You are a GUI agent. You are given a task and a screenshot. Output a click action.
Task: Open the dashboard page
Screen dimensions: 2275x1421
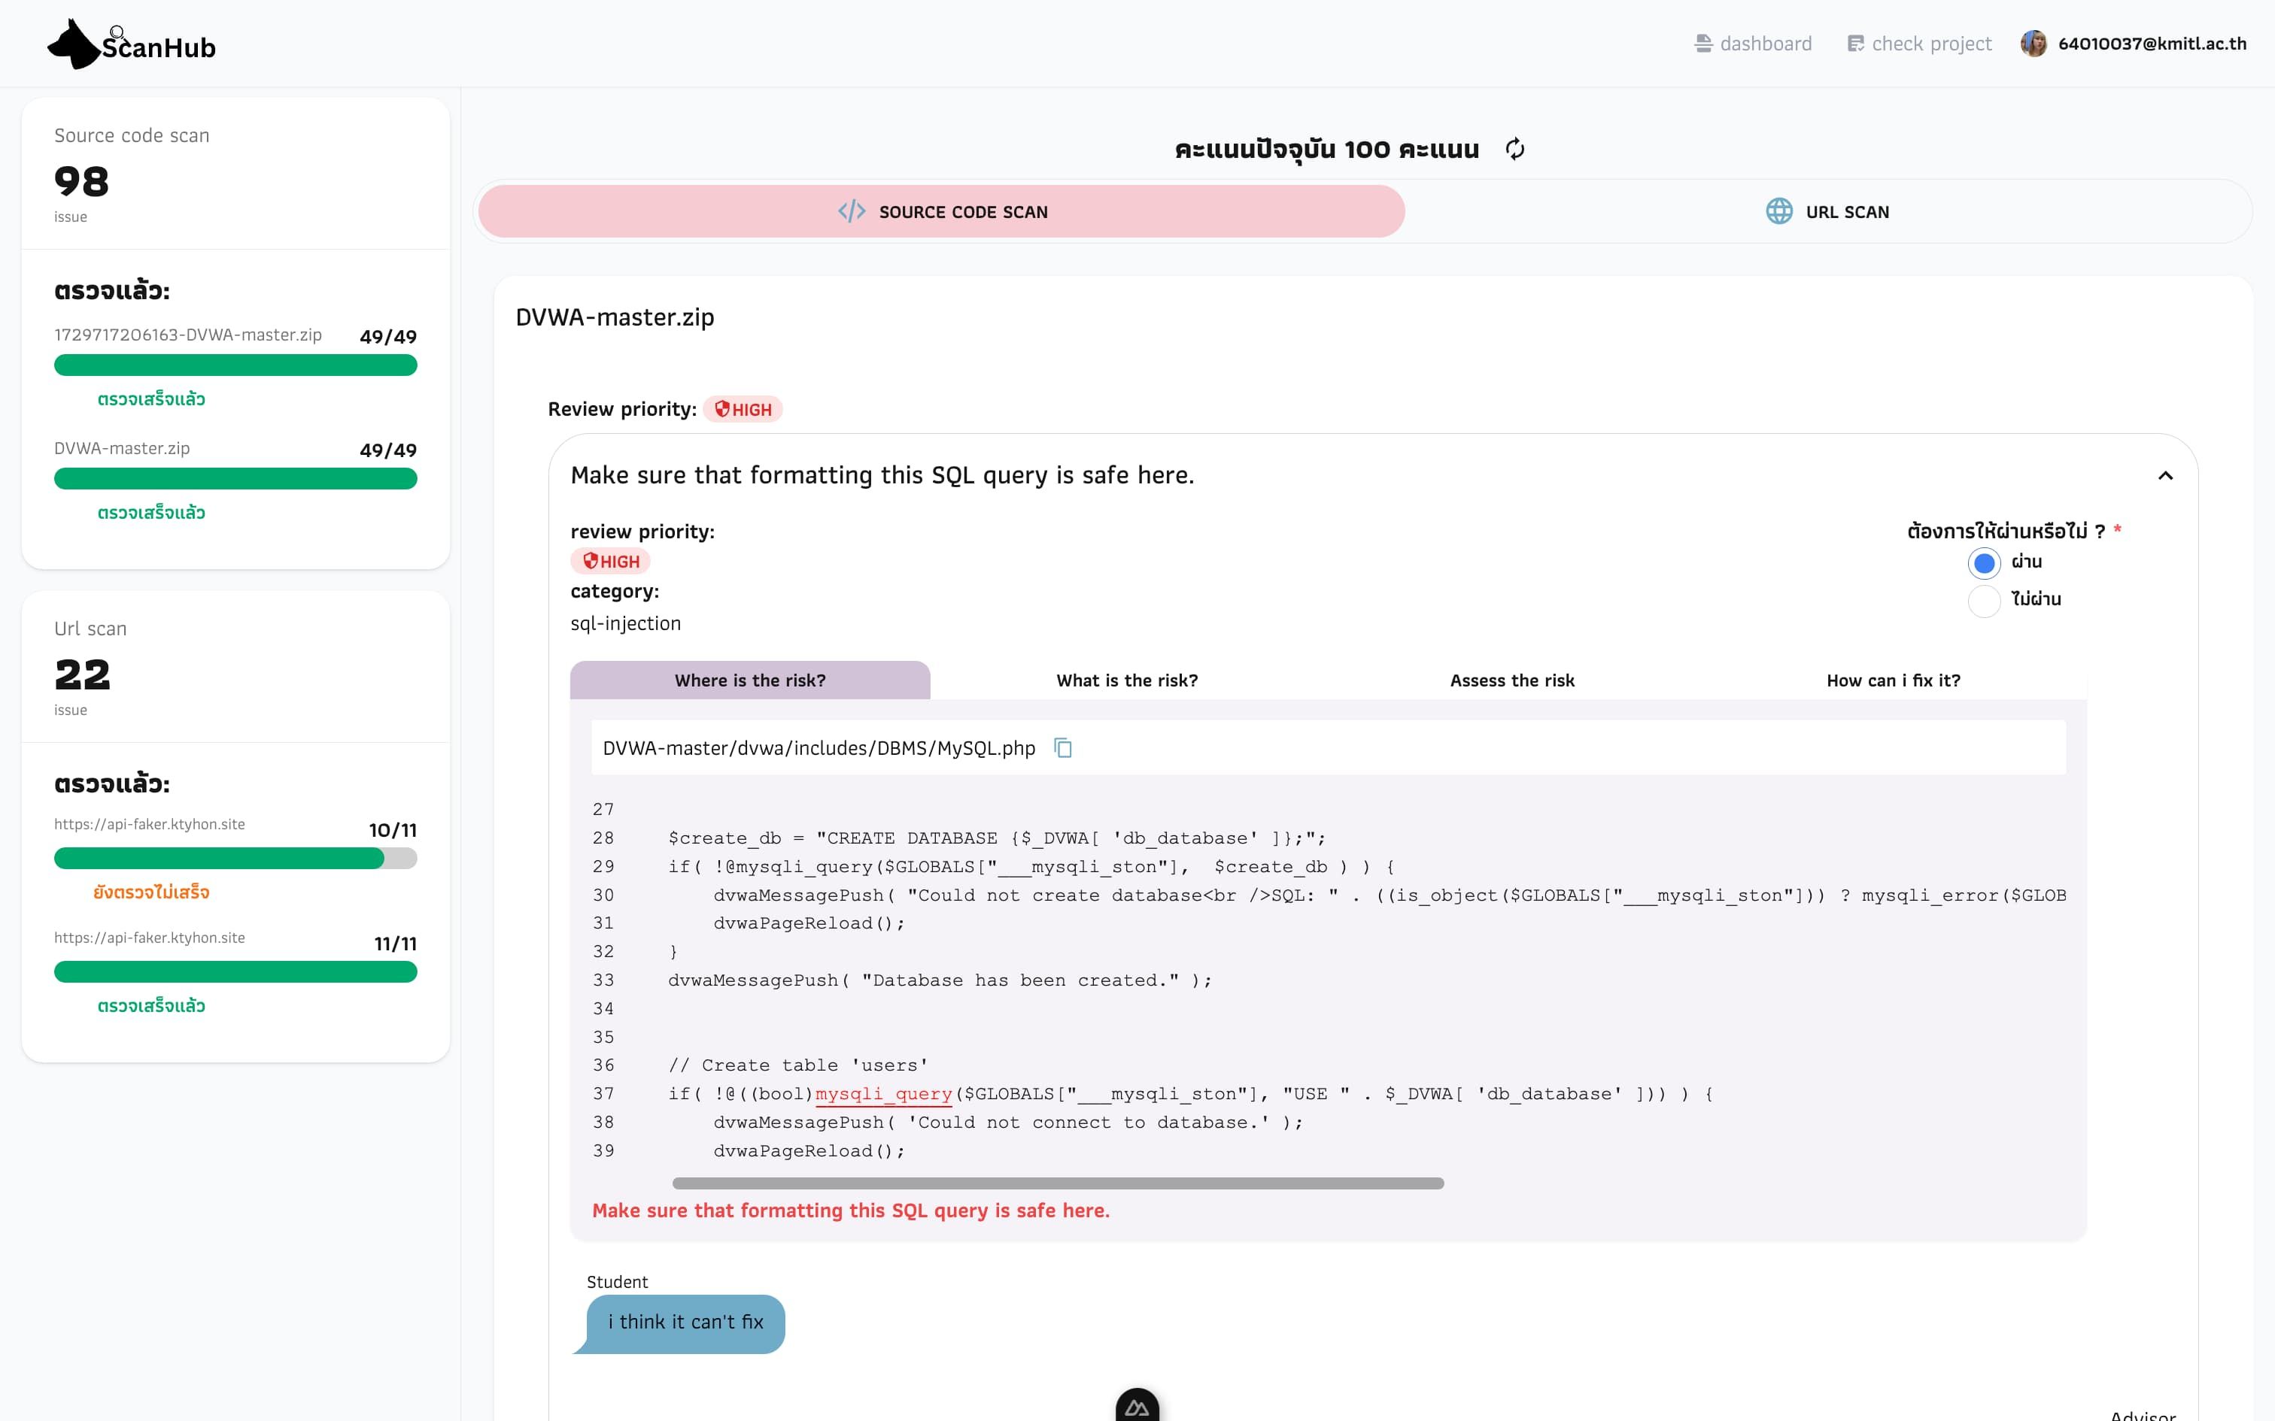[x=1752, y=44]
